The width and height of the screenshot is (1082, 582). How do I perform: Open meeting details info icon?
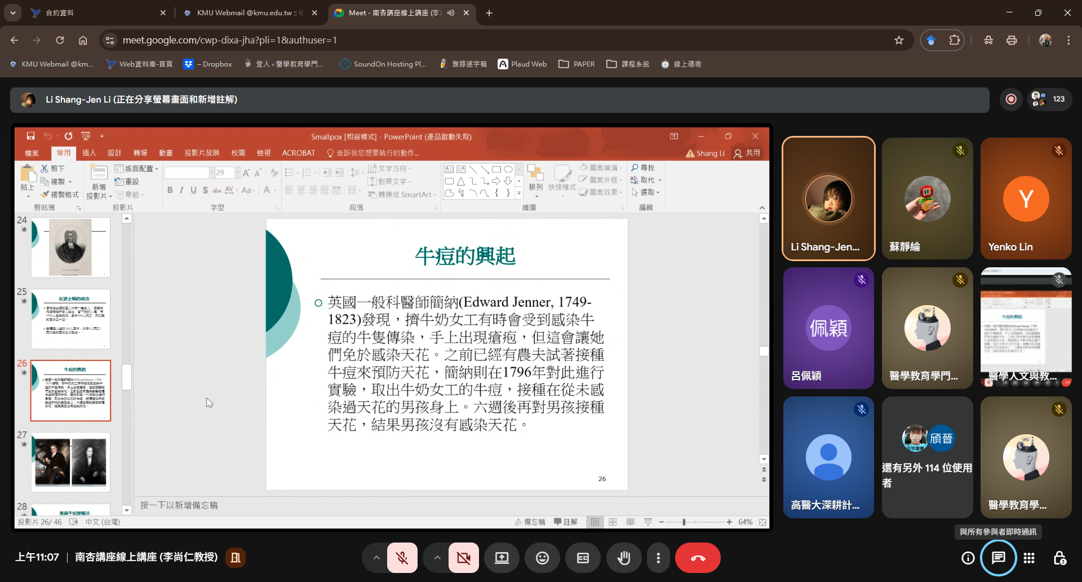point(968,558)
